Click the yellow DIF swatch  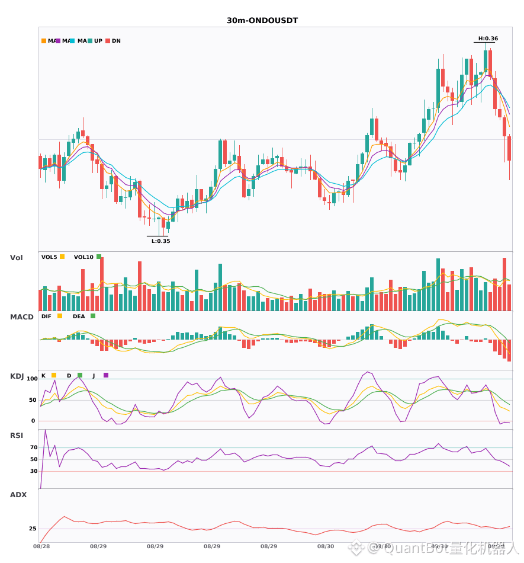[60, 316]
